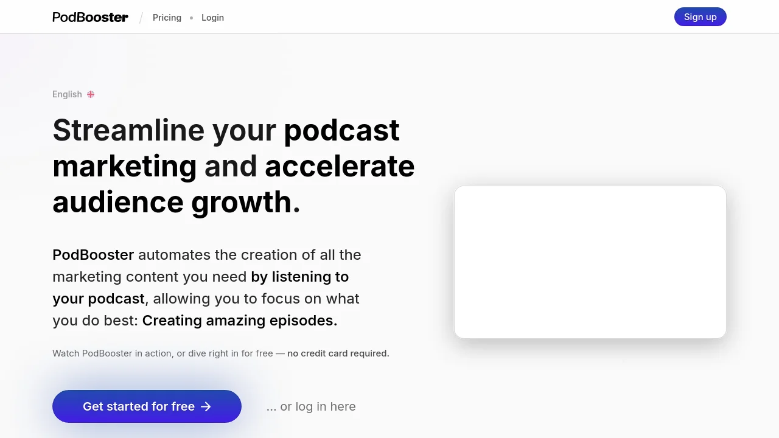Image resolution: width=779 pixels, height=438 pixels.
Task: Open the Login link in navigation
Action: (212, 18)
